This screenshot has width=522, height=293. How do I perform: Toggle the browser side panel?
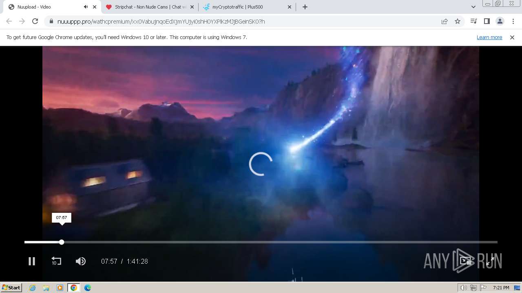pos(487,21)
